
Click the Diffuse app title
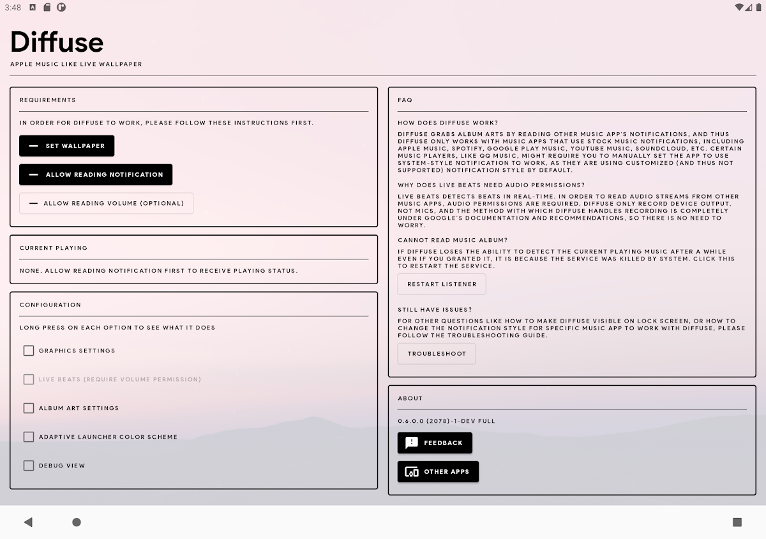pyautogui.click(x=57, y=43)
